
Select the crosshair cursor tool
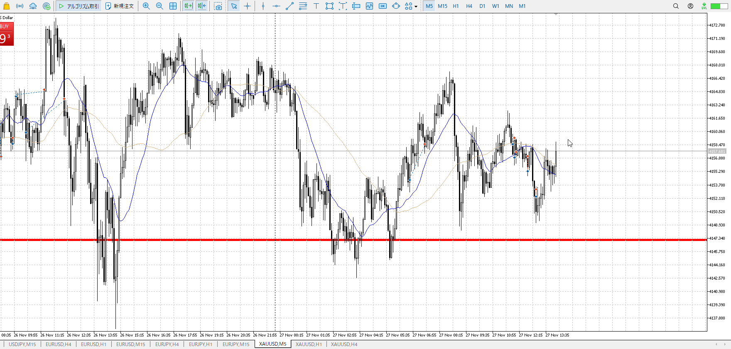click(x=248, y=6)
